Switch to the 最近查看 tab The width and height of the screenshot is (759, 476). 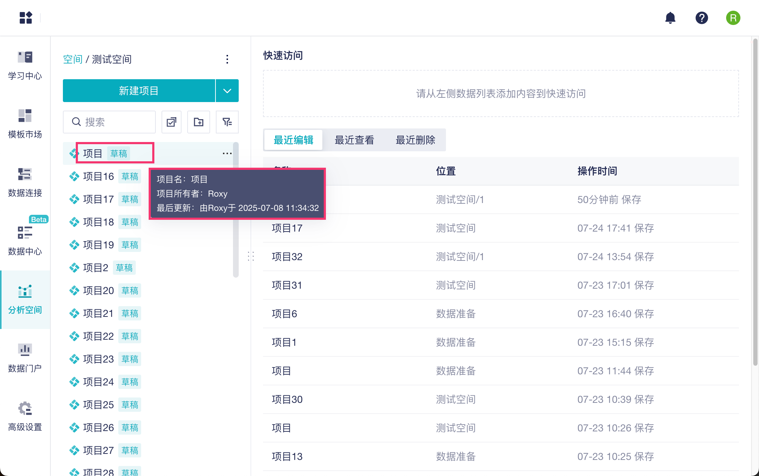[x=354, y=140]
